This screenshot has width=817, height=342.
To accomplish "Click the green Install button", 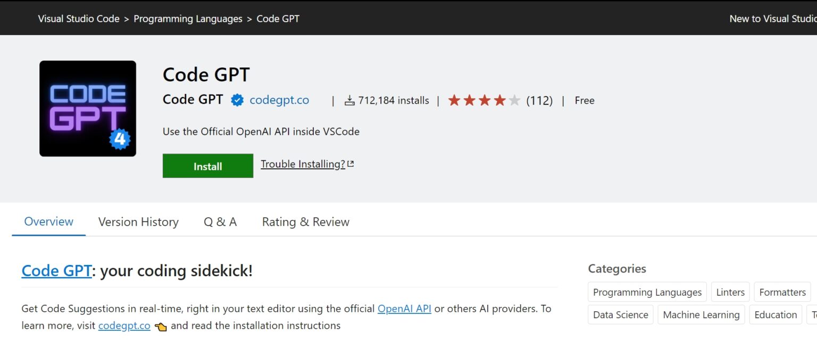I will pos(208,166).
